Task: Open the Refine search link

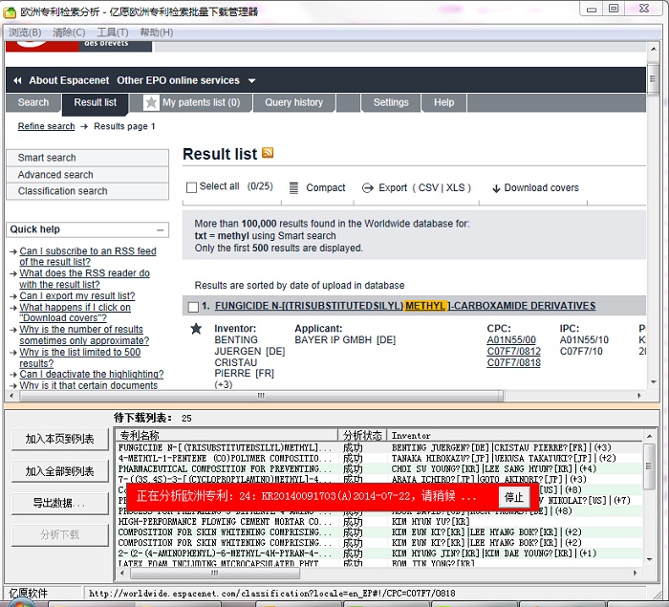Action: pyautogui.click(x=46, y=126)
